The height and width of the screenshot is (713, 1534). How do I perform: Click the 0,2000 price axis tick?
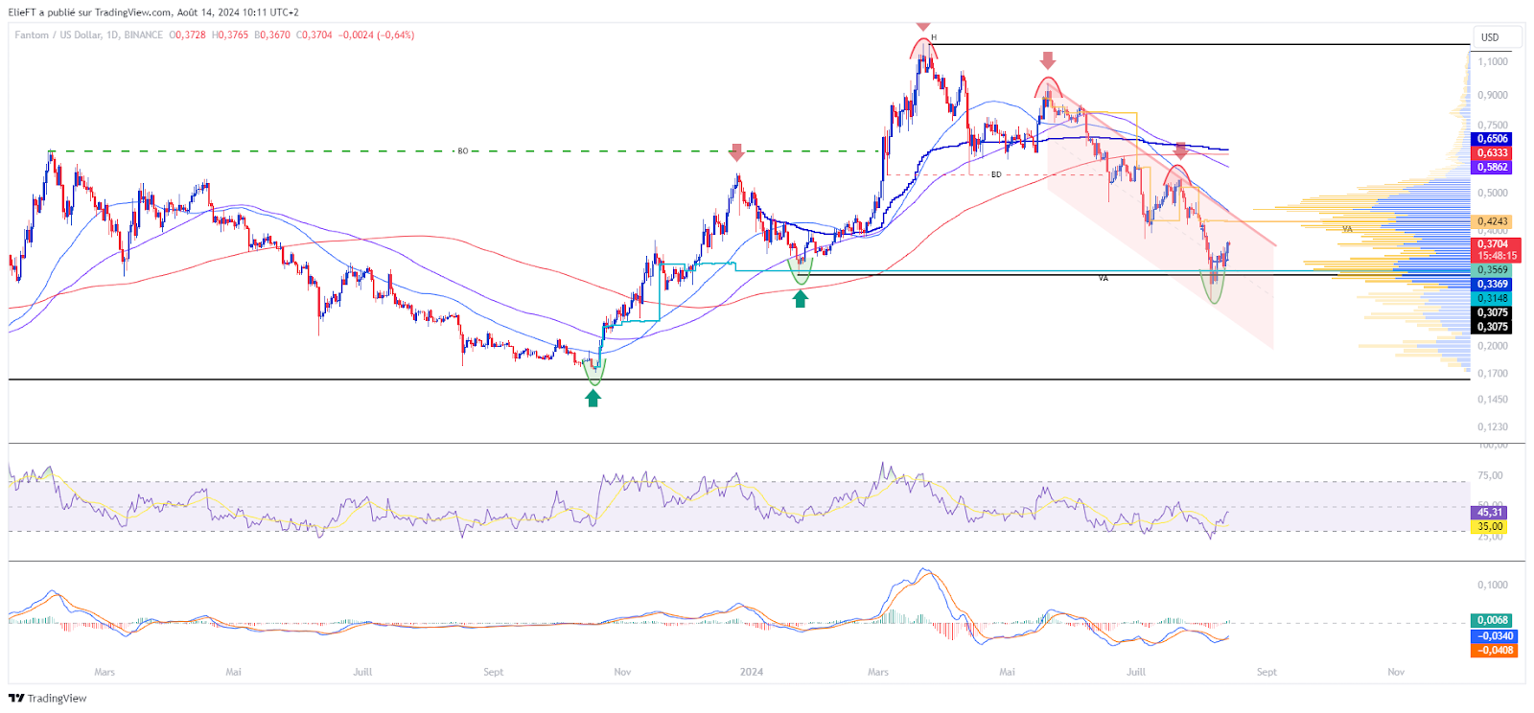(1492, 346)
